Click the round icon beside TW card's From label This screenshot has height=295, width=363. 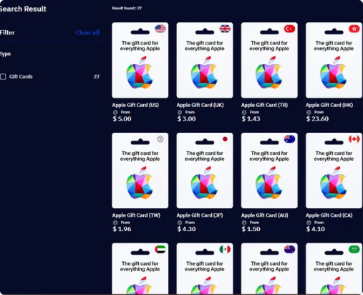point(115,223)
